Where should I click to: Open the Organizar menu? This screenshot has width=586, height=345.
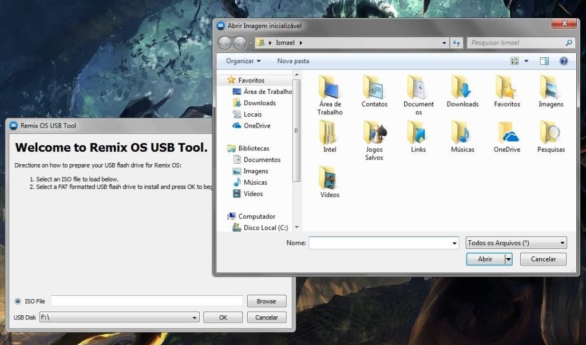pyautogui.click(x=241, y=61)
